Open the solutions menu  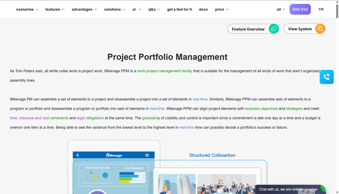pos(113,9)
